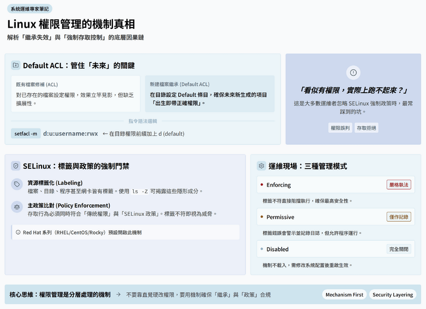Click the 存取拒絕 tag
Screen dimensions: 426x309
tap(366, 128)
